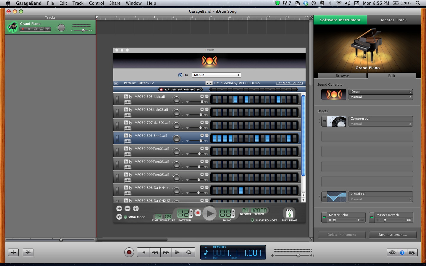Adjust the Master Reverb slider
This screenshot has height=266, width=426.
click(x=385, y=220)
